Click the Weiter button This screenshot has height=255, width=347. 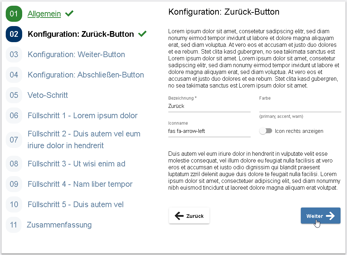tap(320, 215)
